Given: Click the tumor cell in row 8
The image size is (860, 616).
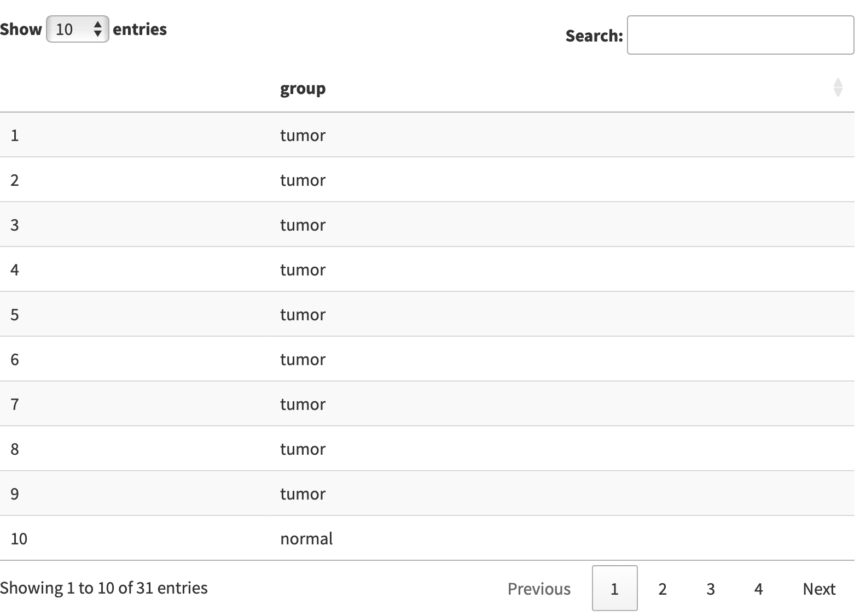Looking at the screenshot, I should click(x=303, y=449).
